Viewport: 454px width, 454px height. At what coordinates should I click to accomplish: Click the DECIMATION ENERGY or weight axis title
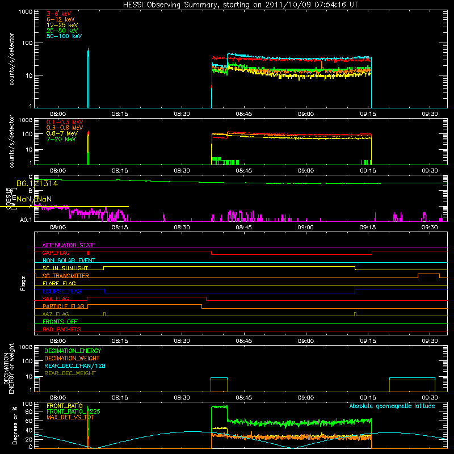[9, 368]
